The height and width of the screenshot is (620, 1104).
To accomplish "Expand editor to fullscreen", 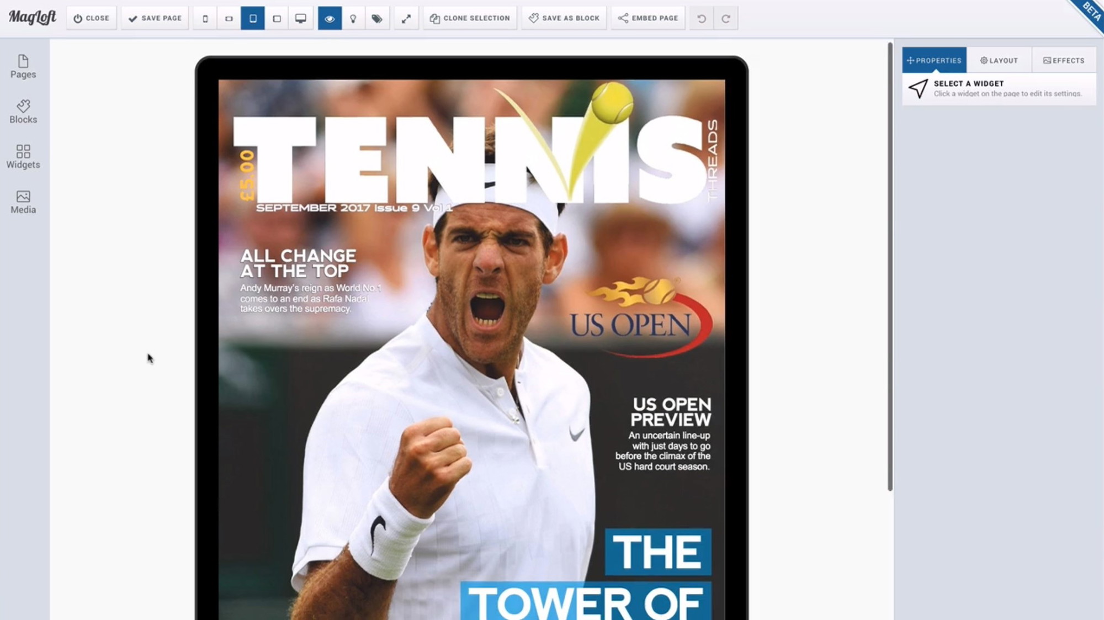I will 406,18.
